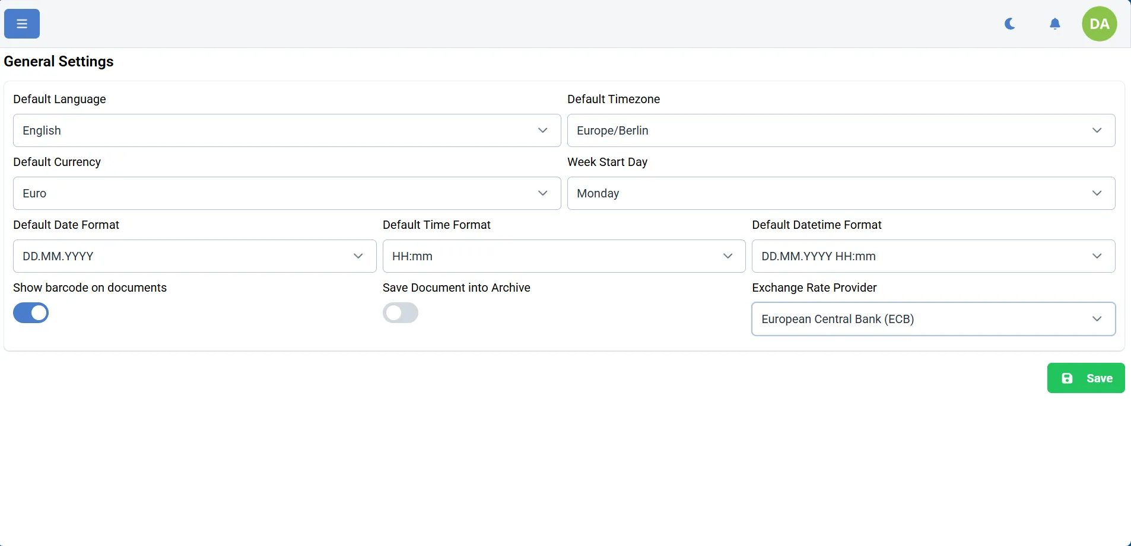Toggle dark mode with the moon icon

tap(1010, 24)
